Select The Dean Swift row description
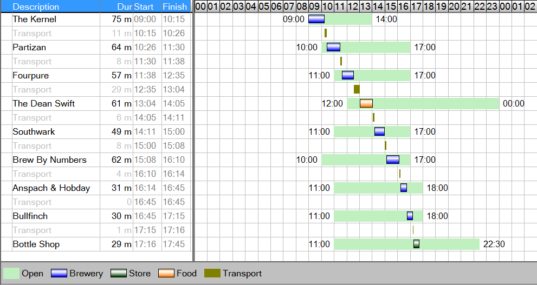The height and width of the screenshot is (285, 537). coord(43,103)
